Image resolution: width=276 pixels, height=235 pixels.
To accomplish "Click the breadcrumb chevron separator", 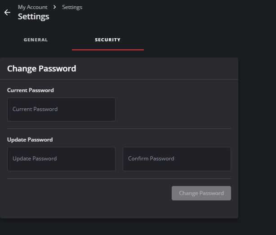I will click(55, 7).
